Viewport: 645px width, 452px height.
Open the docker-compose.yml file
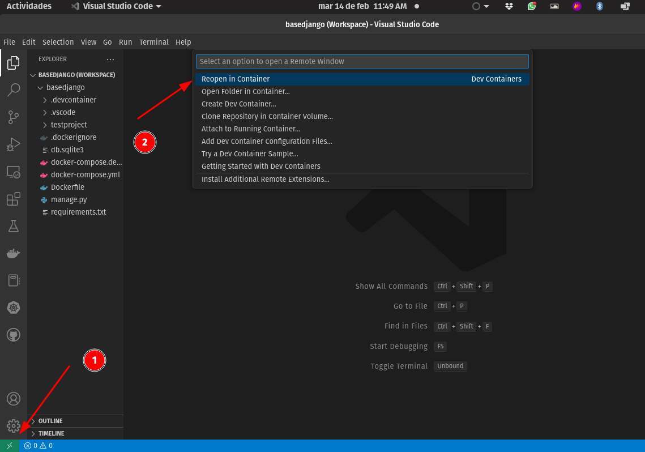click(75, 175)
